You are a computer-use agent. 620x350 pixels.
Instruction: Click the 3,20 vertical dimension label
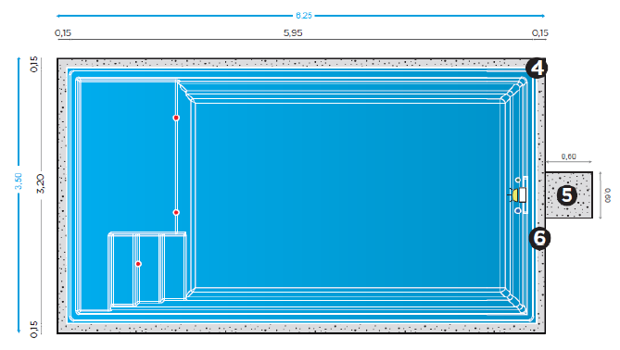[x=41, y=183]
